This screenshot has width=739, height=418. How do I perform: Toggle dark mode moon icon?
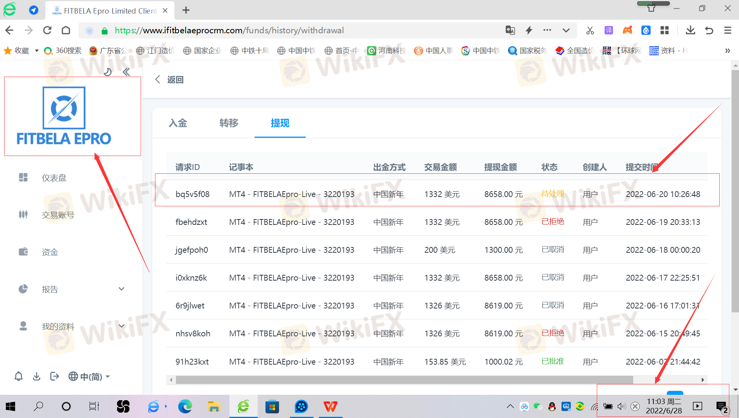tap(108, 72)
